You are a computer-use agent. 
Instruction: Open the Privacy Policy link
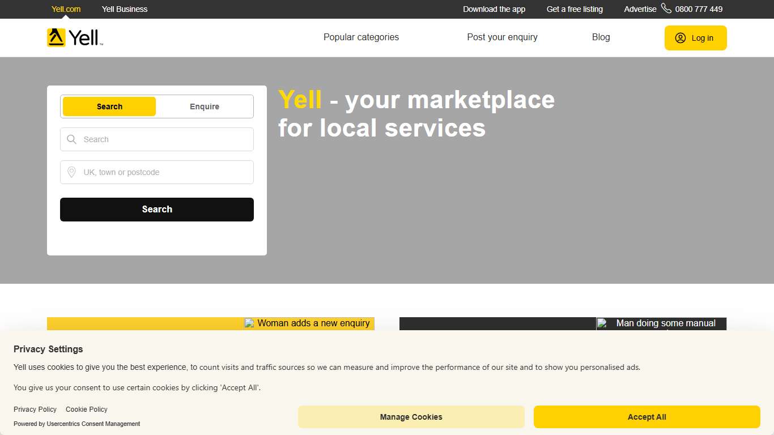35,409
